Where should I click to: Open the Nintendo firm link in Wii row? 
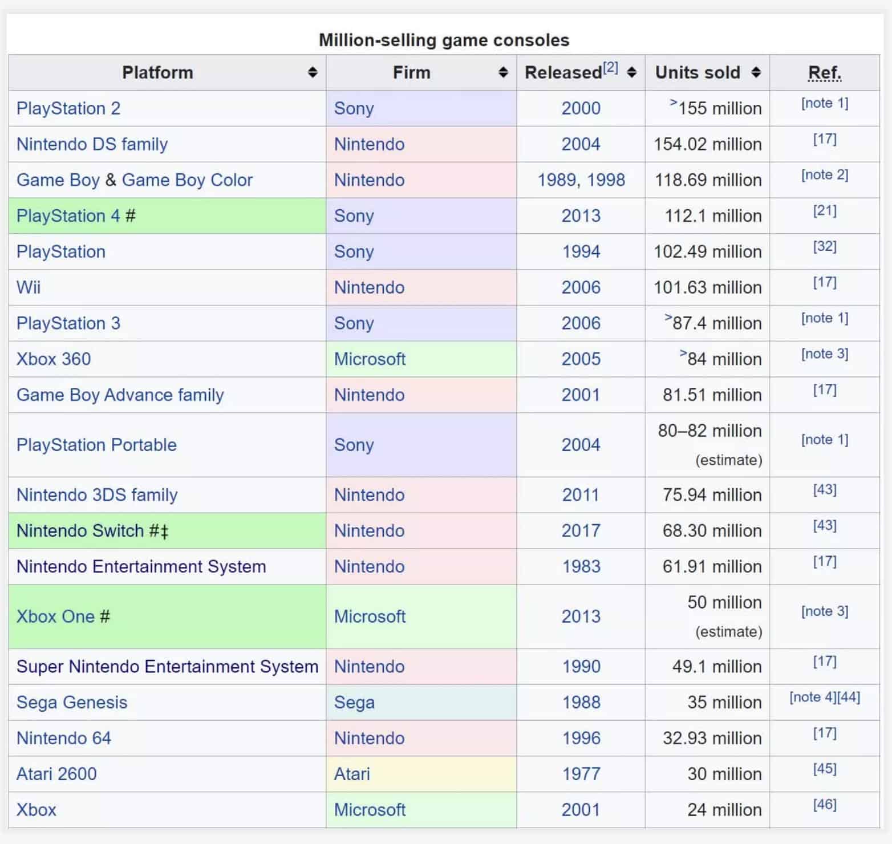pyautogui.click(x=370, y=287)
